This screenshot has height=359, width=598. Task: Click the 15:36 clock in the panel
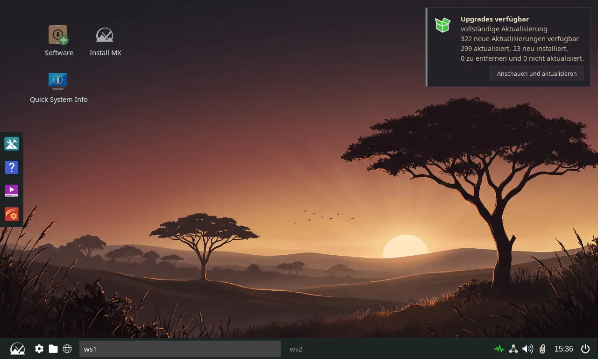[563, 349]
